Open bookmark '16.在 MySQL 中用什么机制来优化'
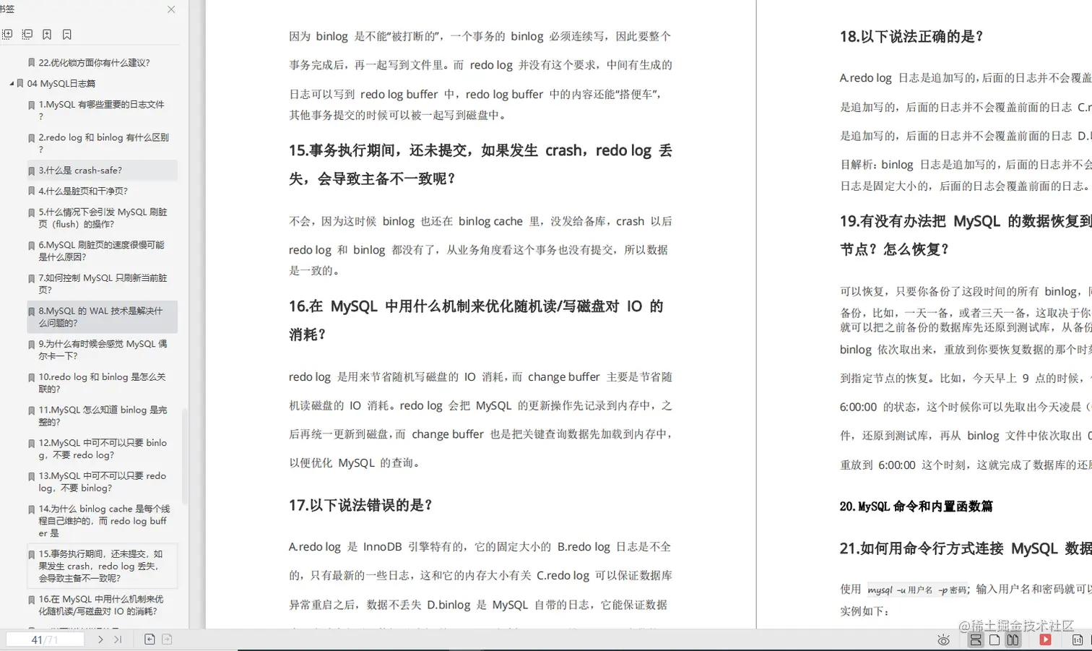The image size is (1092, 651). click(101, 605)
